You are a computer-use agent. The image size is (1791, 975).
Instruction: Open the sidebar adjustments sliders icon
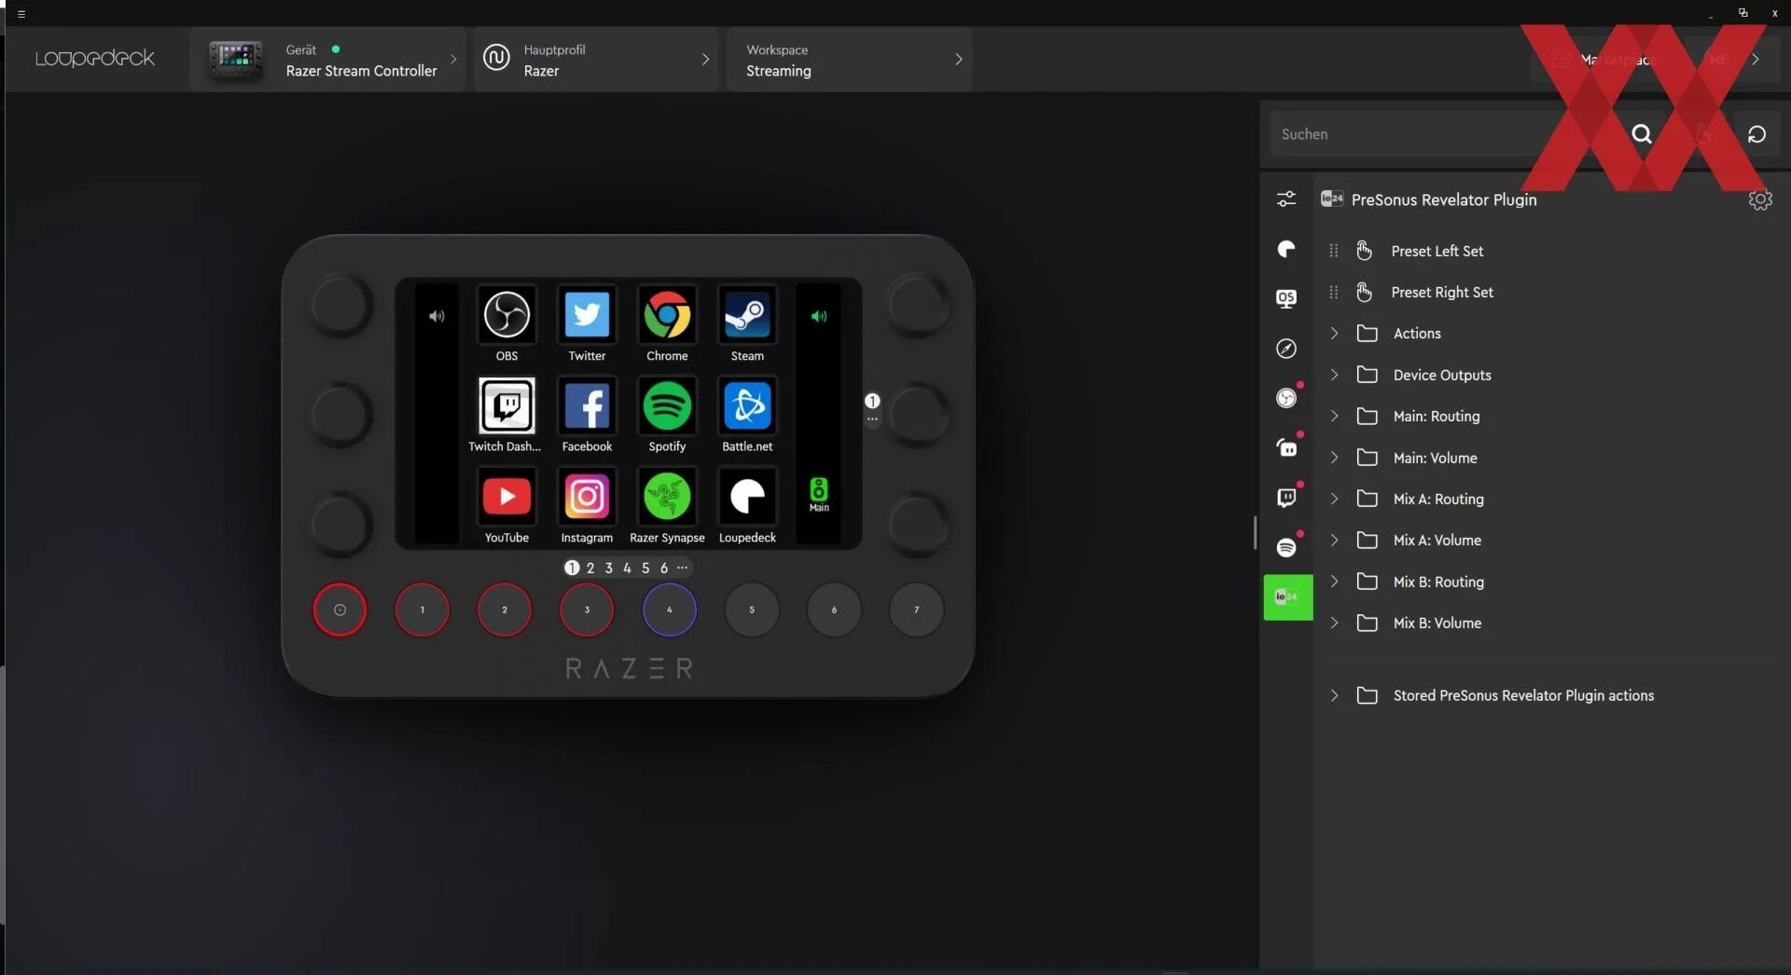pos(1286,199)
